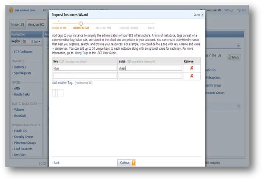Screen dimensions: 262x179
Task: Click the Continue button
Action: pyautogui.click(x=126, y=162)
